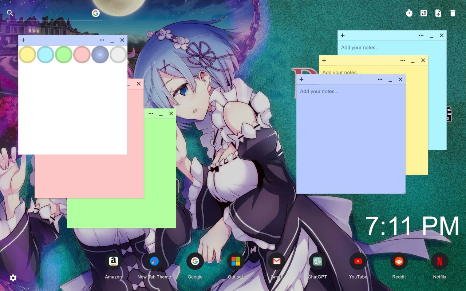Open the Netflix shortcut
The height and width of the screenshot is (291, 466).
[x=440, y=261]
